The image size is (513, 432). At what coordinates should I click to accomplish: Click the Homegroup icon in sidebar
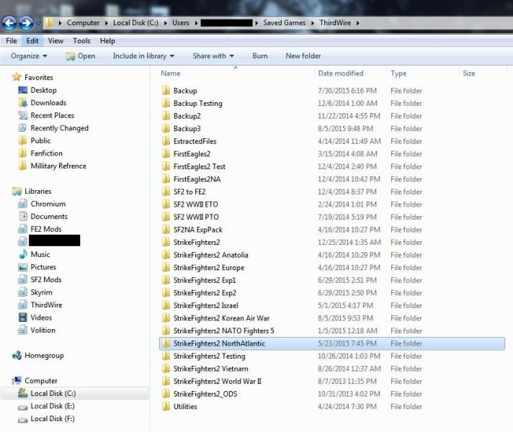[x=17, y=355]
